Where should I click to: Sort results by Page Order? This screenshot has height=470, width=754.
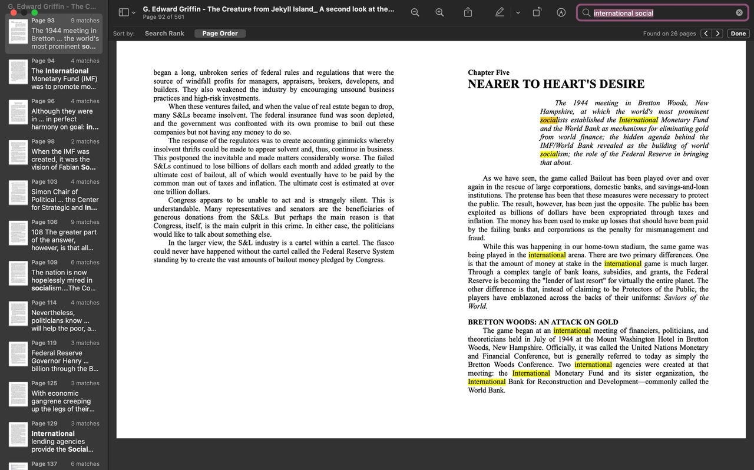pyautogui.click(x=220, y=34)
